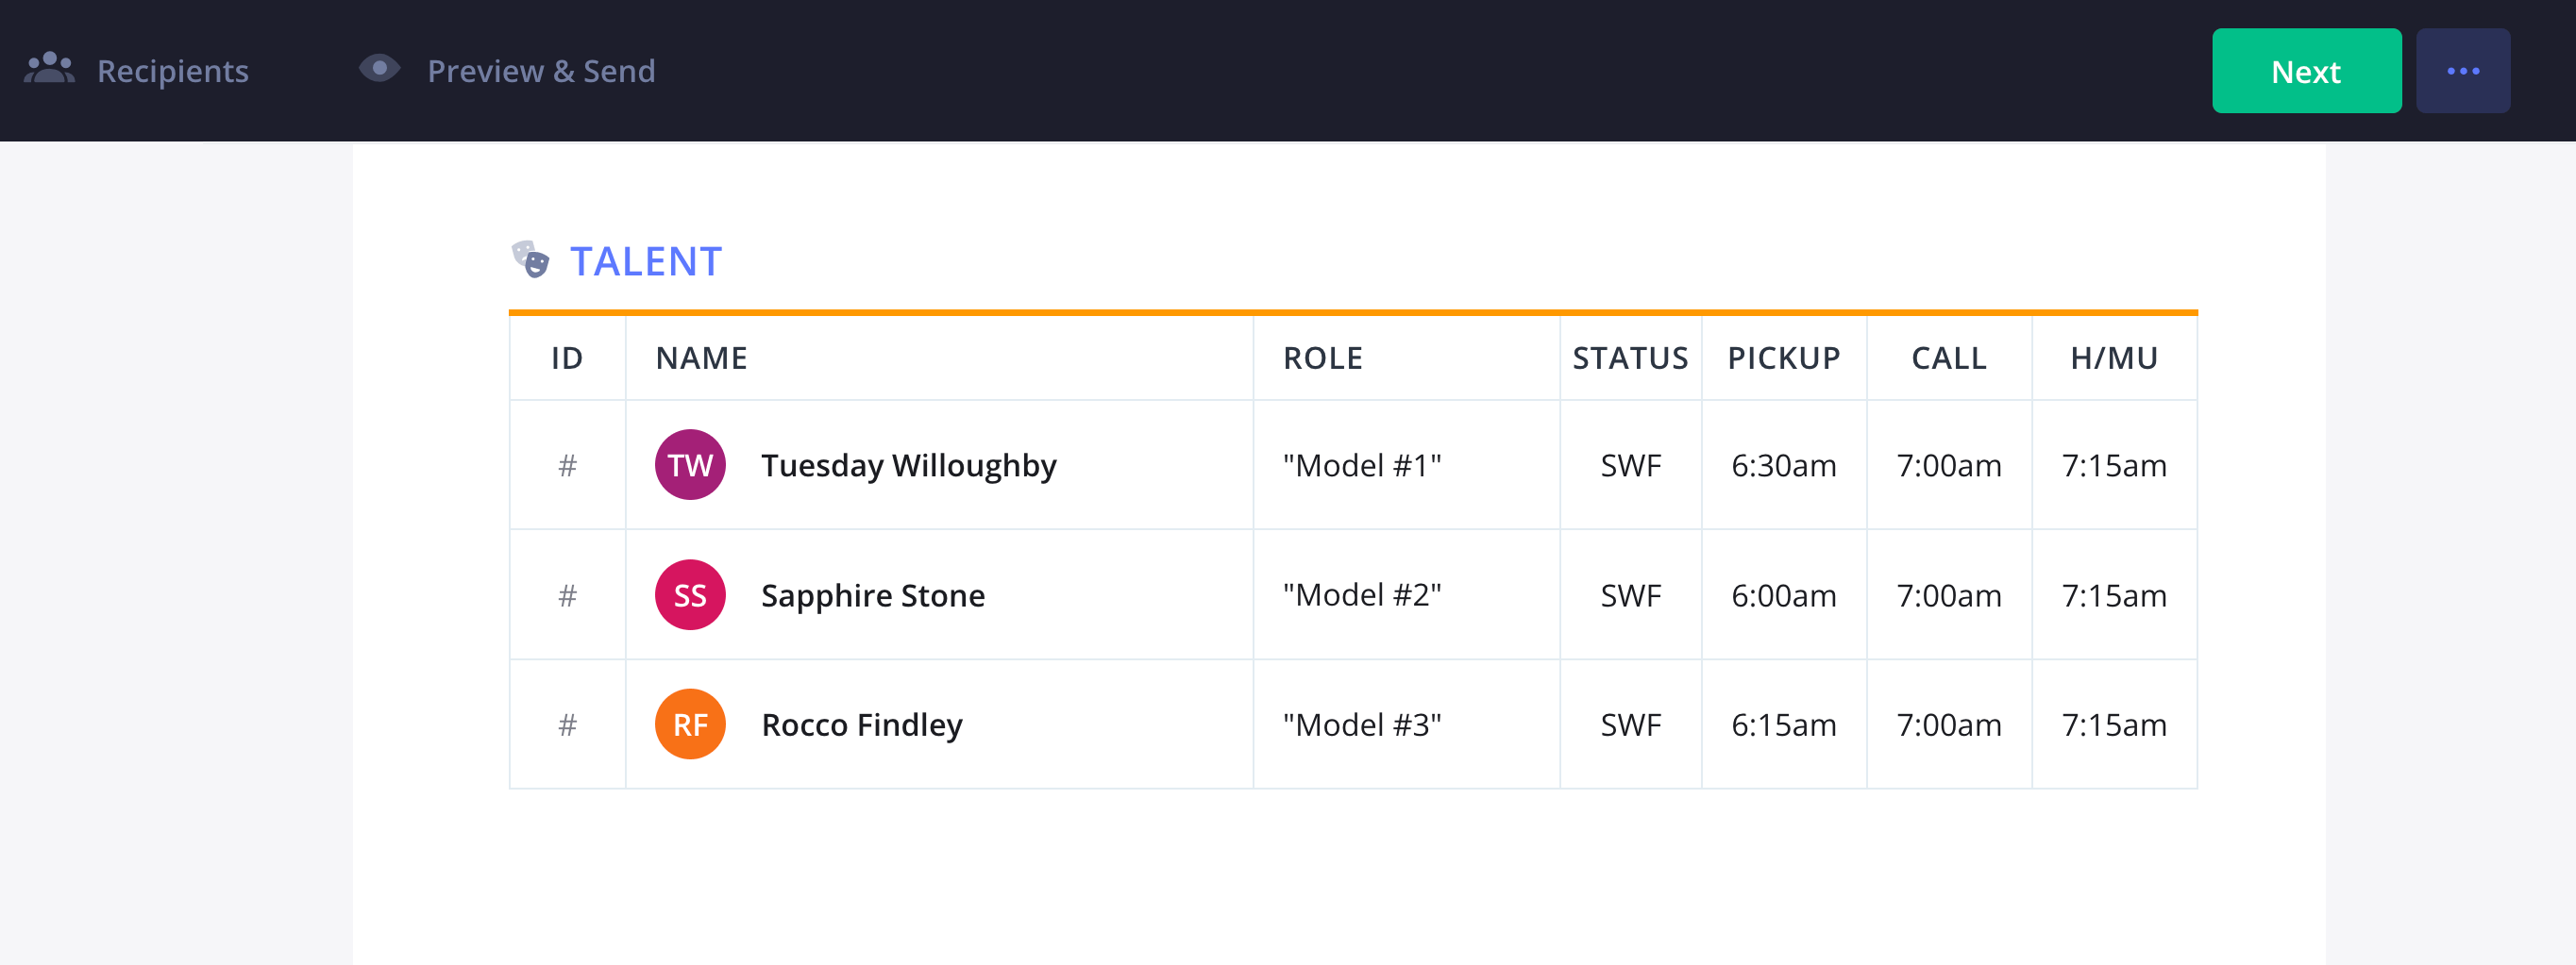Click the Recipients people icon

coord(49,69)
